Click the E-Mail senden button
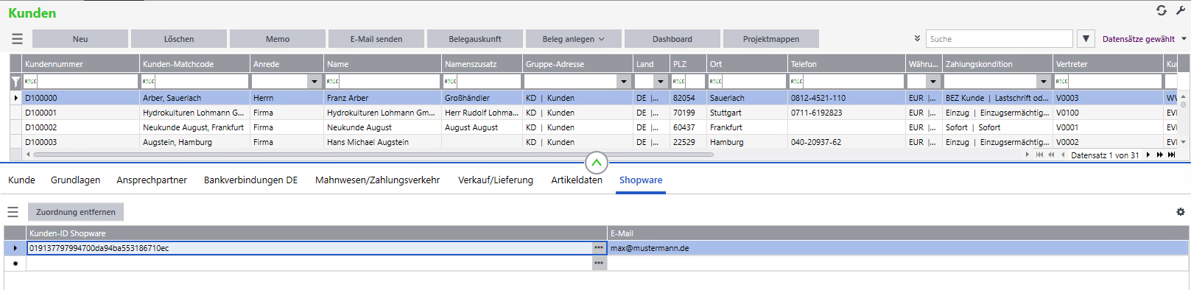 (x=376, y=39)
